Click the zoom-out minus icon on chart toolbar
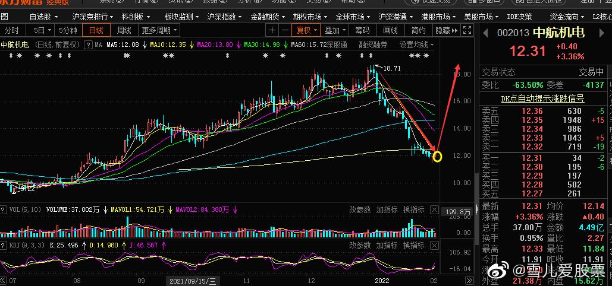The image size is (612, 286). coord(285,30)
